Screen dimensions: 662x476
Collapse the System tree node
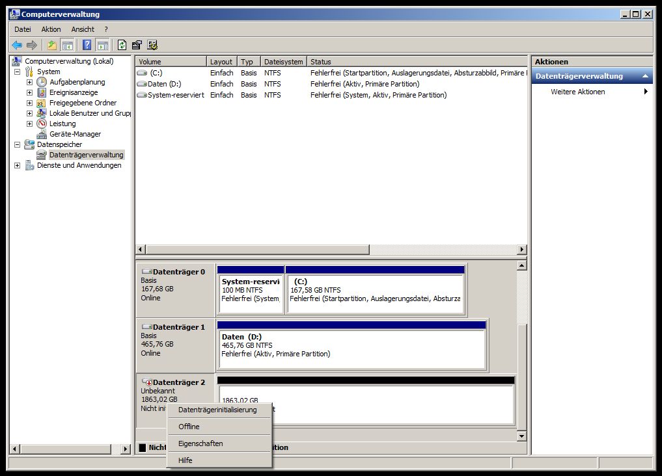click(x=18, y=72)
